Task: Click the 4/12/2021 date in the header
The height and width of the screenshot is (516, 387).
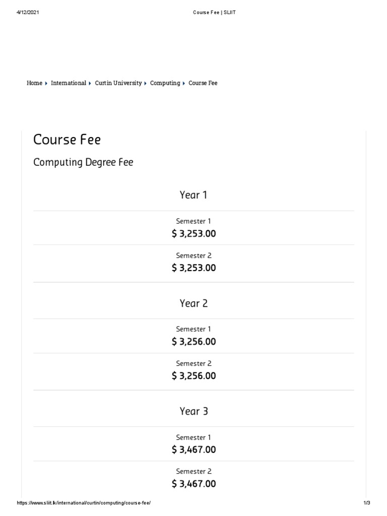Action: pyautogui.click(x=27, y=13)
